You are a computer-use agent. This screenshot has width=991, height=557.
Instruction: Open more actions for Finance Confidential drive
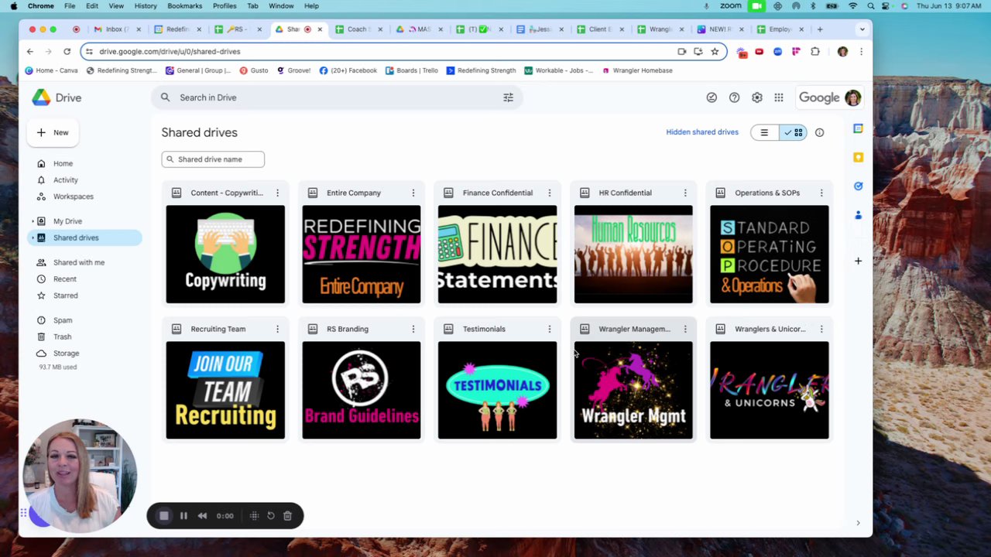(x=549, y=193)
